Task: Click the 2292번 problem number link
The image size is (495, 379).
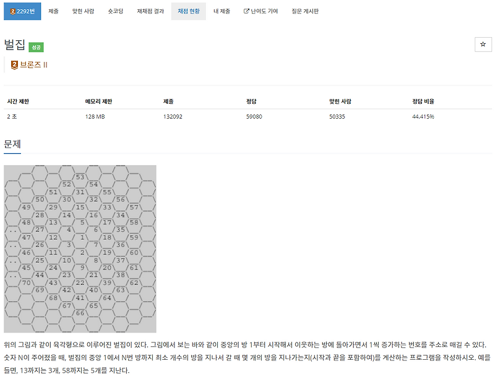Action: point(23,11)
